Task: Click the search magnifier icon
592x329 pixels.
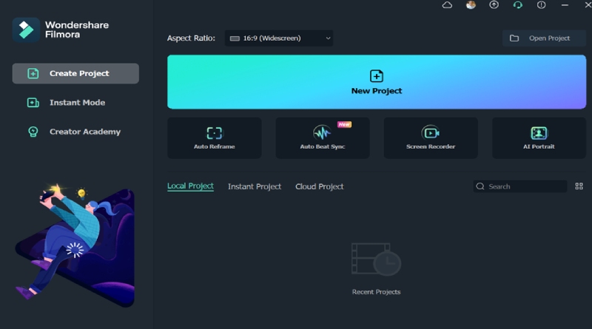Action: click(x=480, y=186)
